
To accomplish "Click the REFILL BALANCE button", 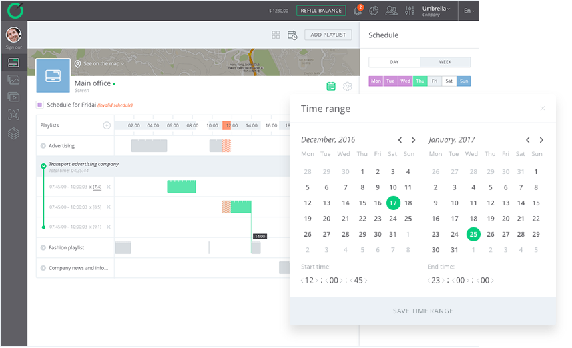I will point(321,11).
